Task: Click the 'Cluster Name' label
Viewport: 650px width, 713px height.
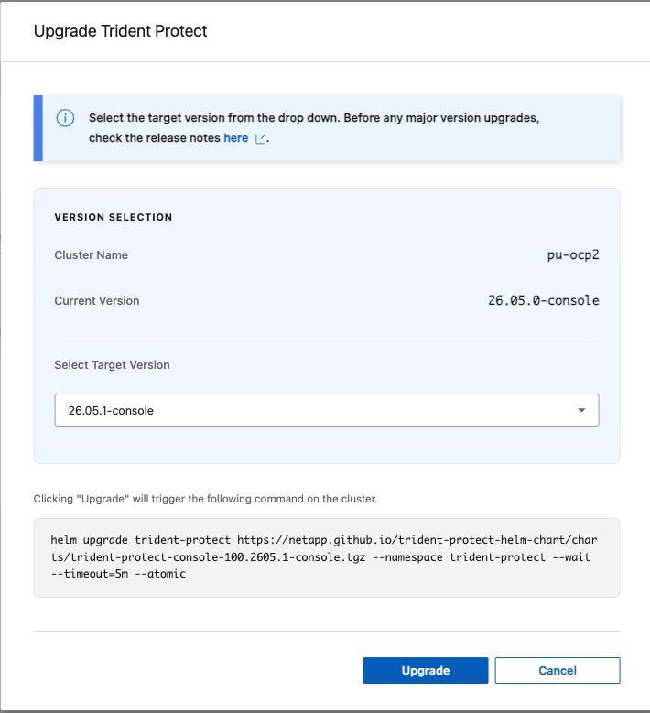Action: point(91,255)
